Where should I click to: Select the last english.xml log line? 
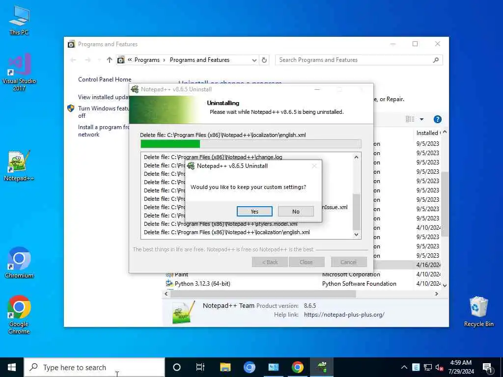(227, 232)
